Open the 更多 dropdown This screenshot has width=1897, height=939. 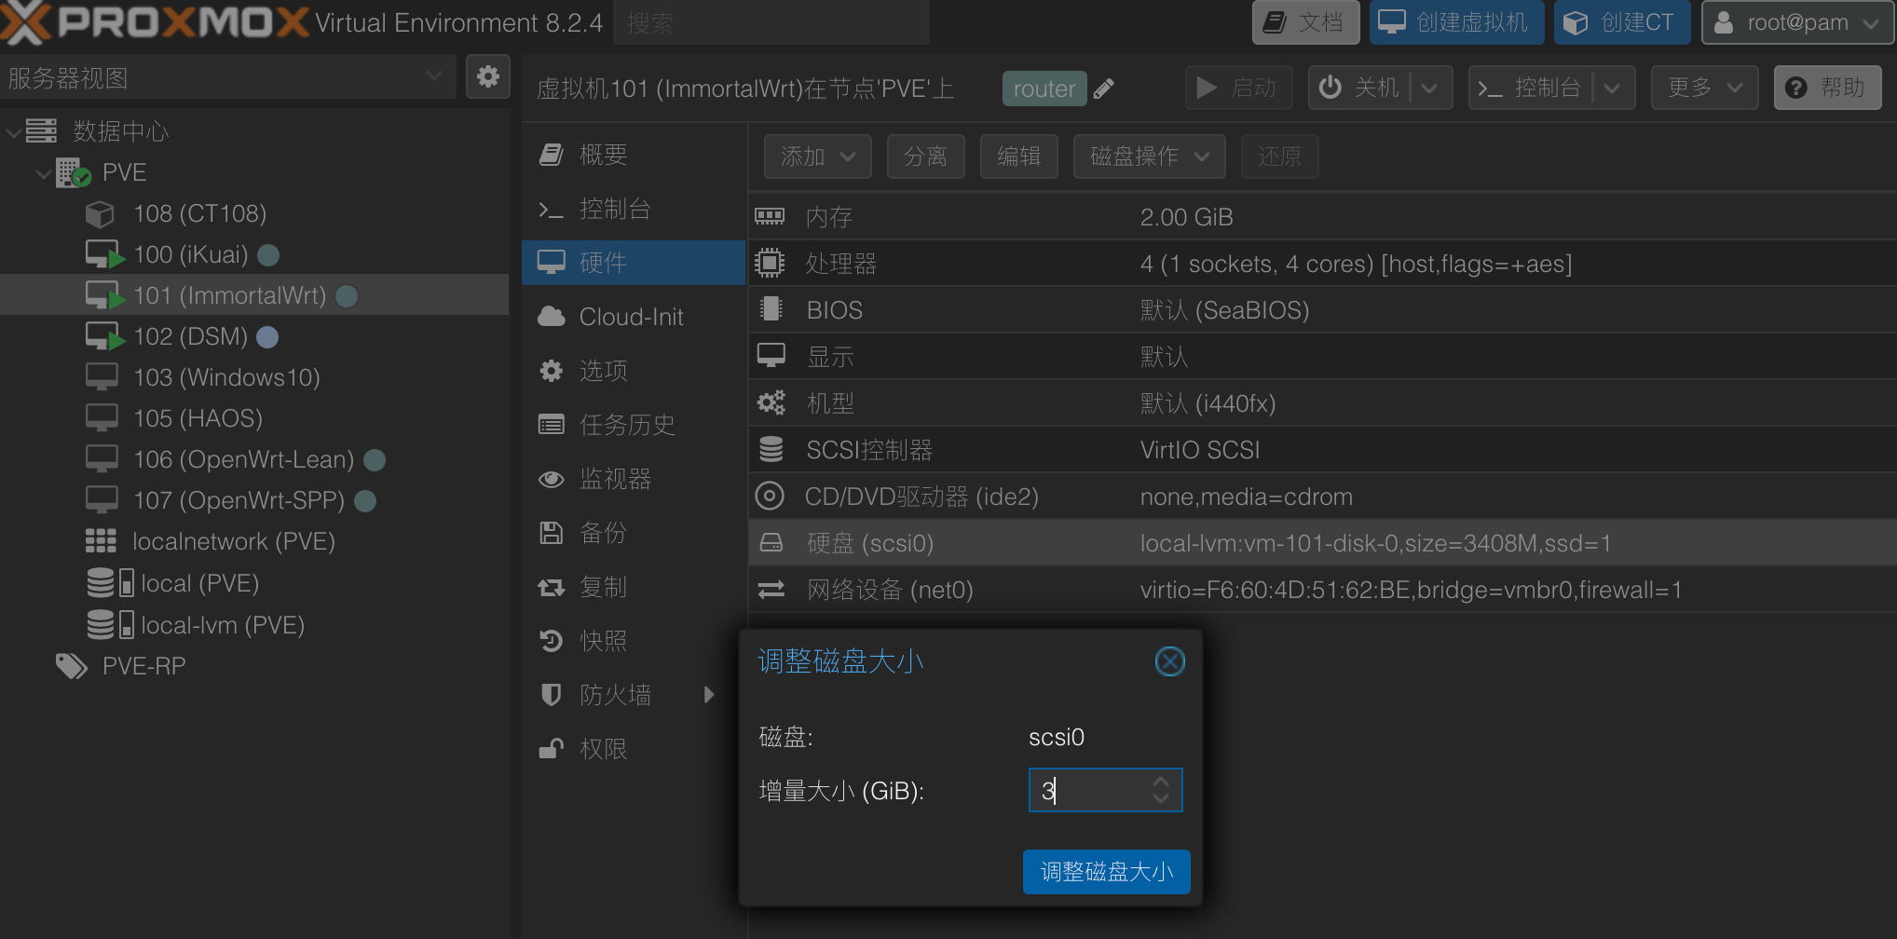point(1704,88)
